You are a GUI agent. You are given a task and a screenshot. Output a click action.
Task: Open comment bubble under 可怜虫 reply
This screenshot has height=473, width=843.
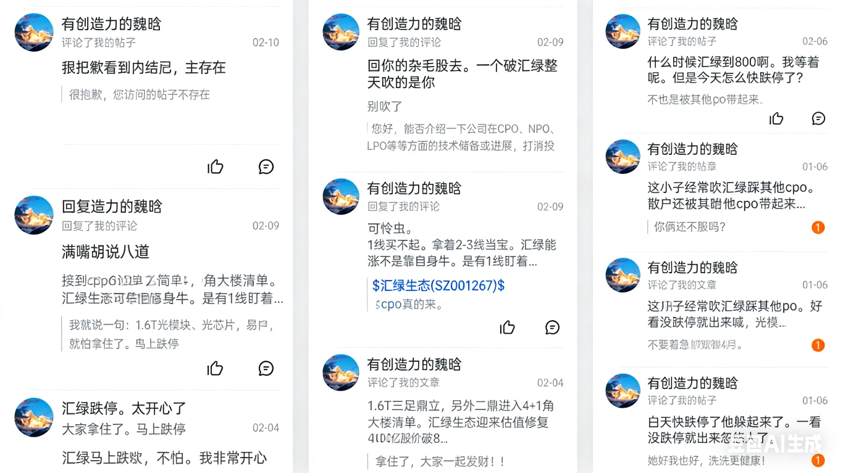tap(553, 327)
